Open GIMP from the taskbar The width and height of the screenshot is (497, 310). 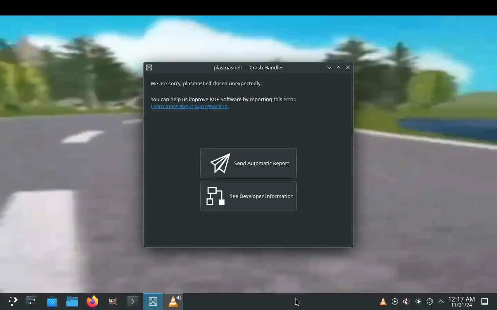[x=113, y=301]
